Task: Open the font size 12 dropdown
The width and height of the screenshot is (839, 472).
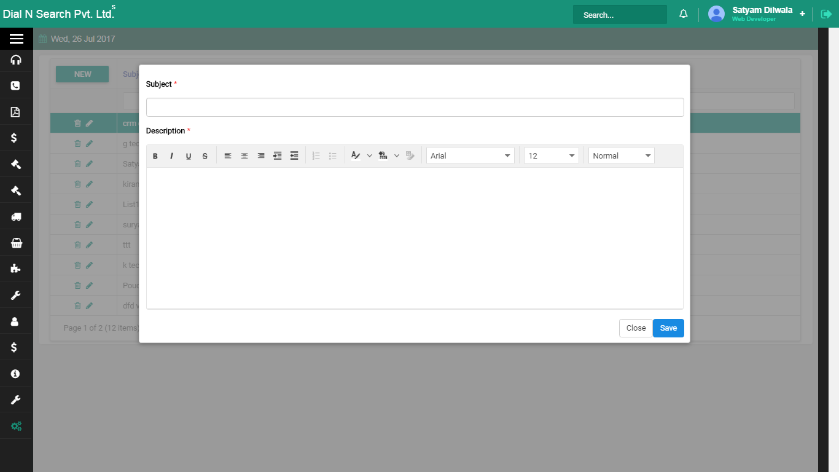Action: [x=551, y=156]
